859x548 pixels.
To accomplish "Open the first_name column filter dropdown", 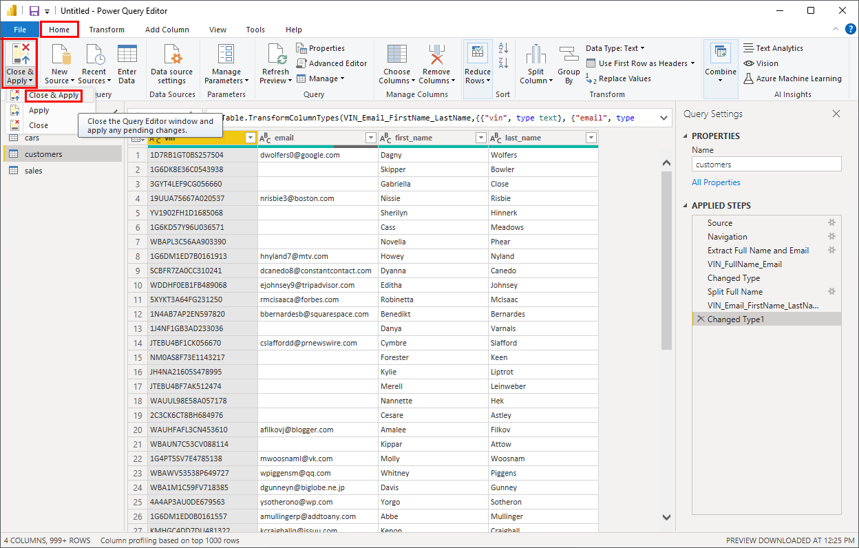I will coord(481,138).
